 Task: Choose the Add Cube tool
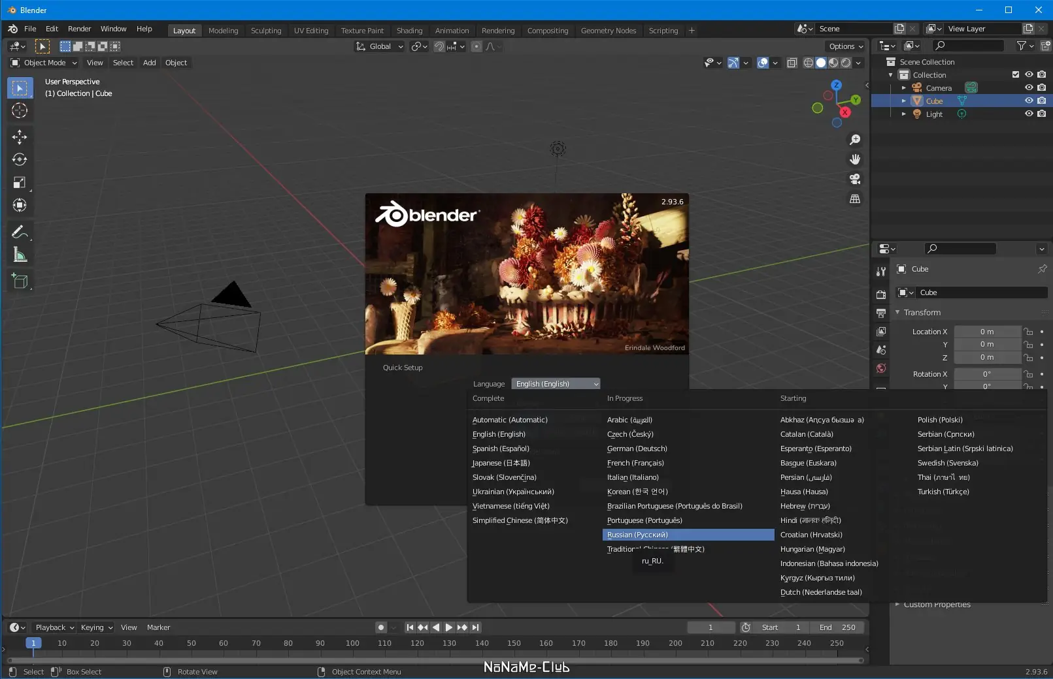(20, 281)
